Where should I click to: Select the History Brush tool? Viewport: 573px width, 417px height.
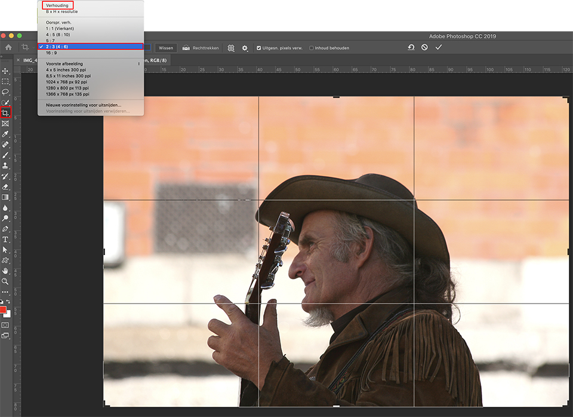click(x=5, y=176)
